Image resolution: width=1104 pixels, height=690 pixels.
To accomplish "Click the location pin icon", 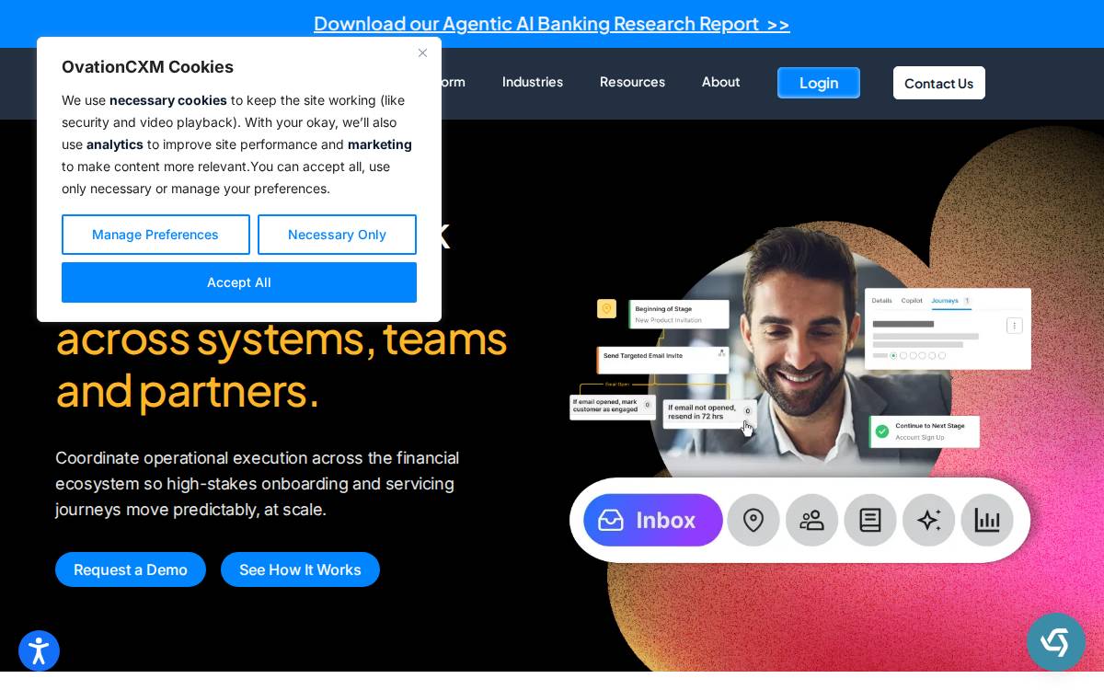I will tap(753, 520).
